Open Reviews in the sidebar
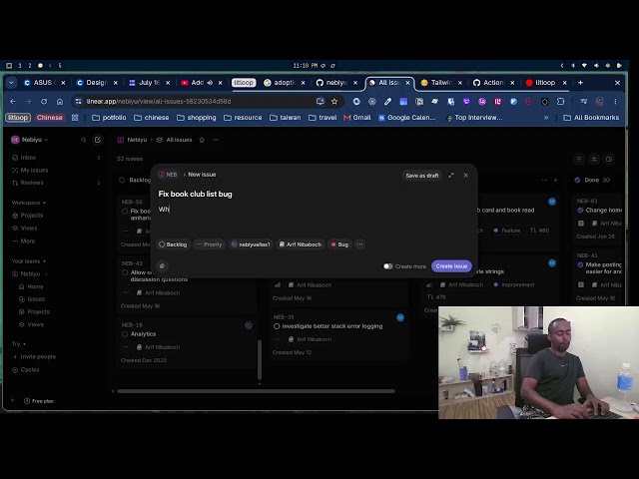This screenshot has height=479, width=639. (x=32, y=183)
